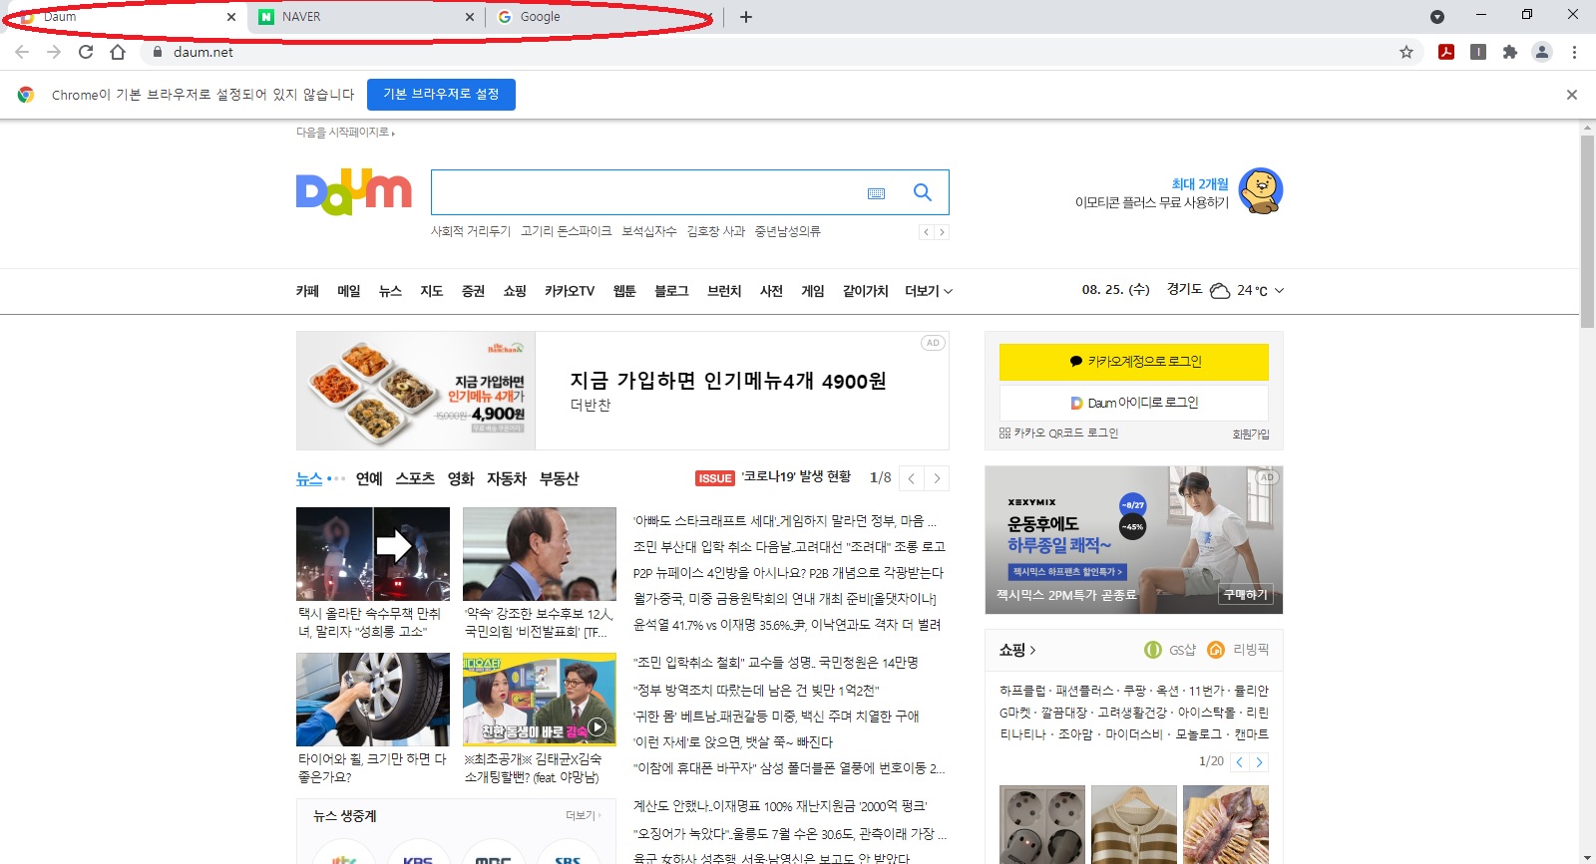
Task: Open the Extensions puzzle-piece menu
Action: (1510, 52)
